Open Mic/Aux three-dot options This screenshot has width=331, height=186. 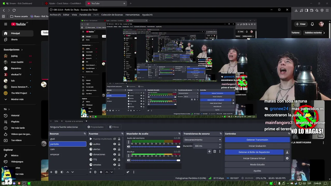coord(129,156)
